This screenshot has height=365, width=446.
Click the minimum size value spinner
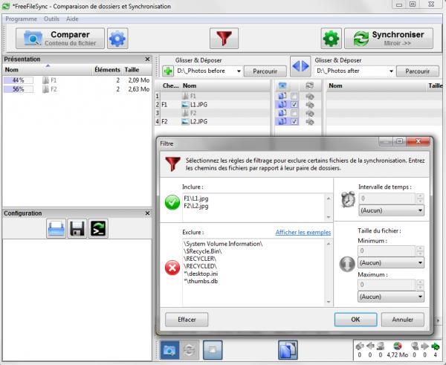click(420, 251)
